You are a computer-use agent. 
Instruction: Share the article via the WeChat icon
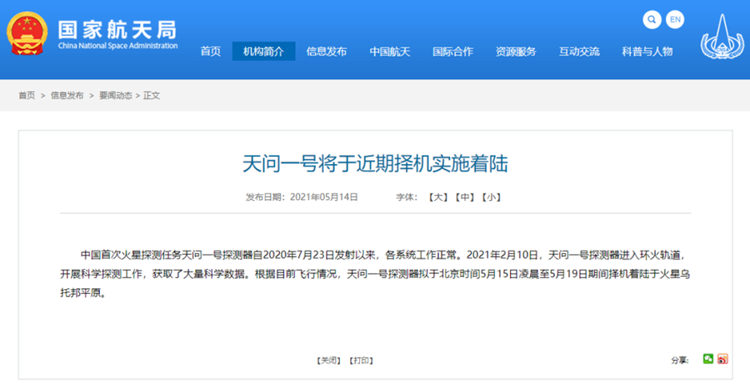coord(707,359)
